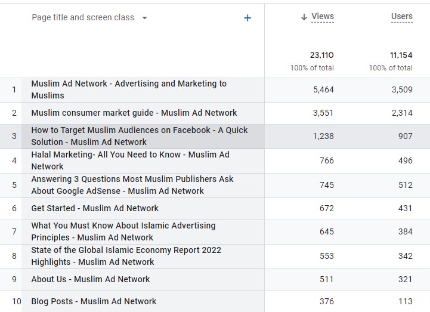
Task: Sort the table by the Views column header
Action: (x=323, y=17)
